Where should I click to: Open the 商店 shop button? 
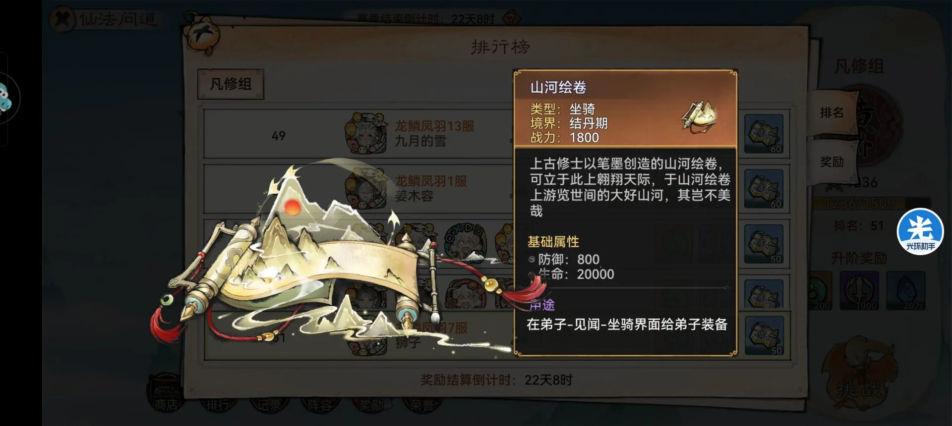point(166,395)
